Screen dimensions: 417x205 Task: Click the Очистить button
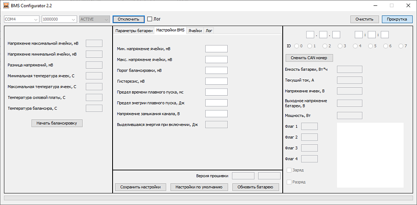(364, 19)
